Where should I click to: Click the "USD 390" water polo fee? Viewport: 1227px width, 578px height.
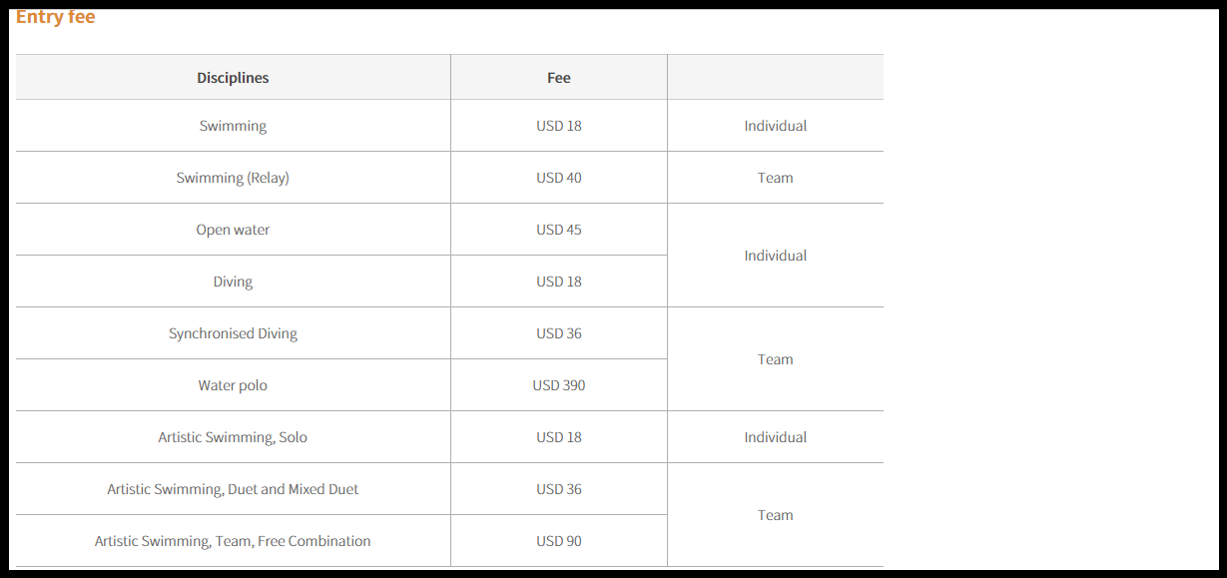click(x=559, y=385)
